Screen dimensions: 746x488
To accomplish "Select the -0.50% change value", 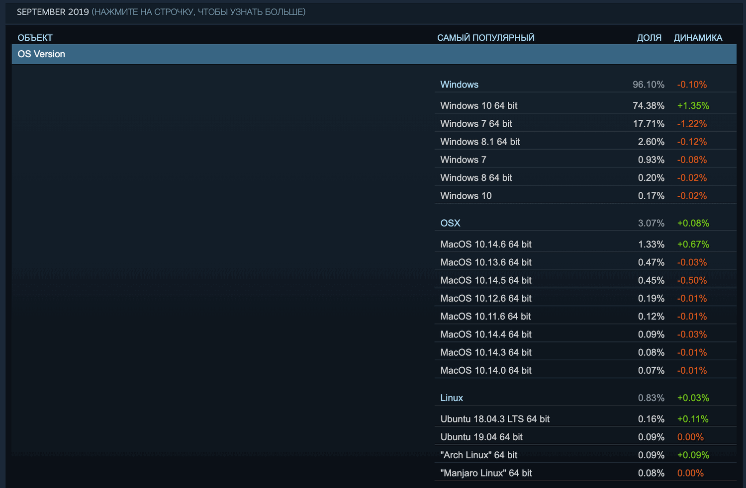I will click(x=692, y=280).
